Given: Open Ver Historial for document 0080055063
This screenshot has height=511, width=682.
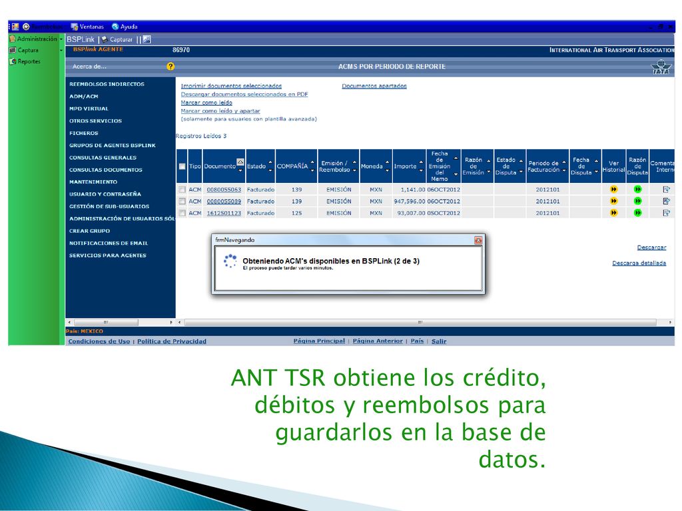Looking at the screenshot, I should (613, 190).
